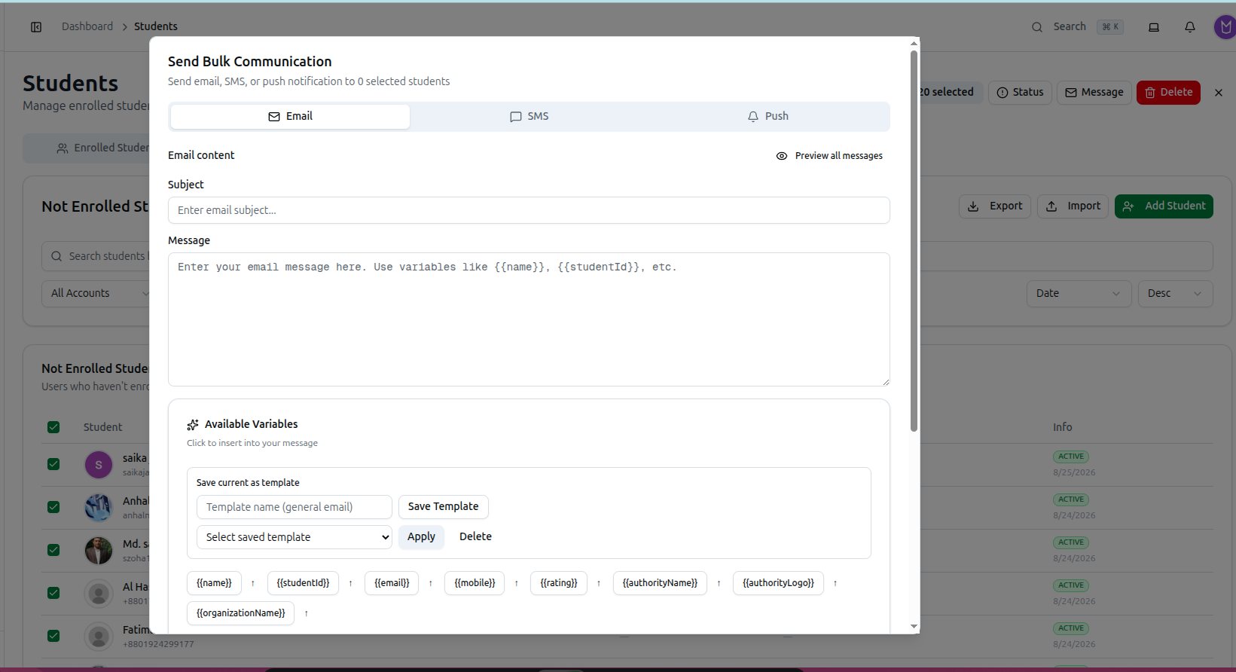Click arrow icon next to {{authorityLogo}}
This screenshot has height=672, width=1236.
tap(835, 583)
